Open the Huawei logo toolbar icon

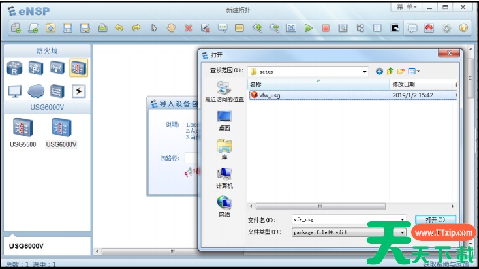coord(429,28)
